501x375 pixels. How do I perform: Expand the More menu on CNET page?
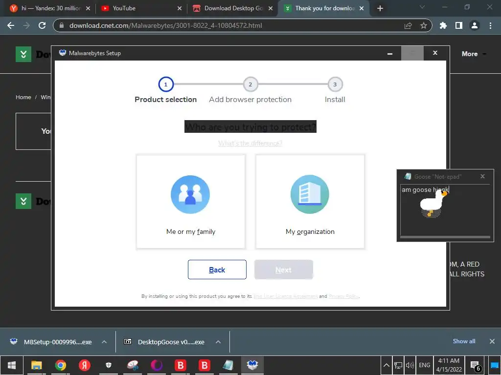point(474,54)
